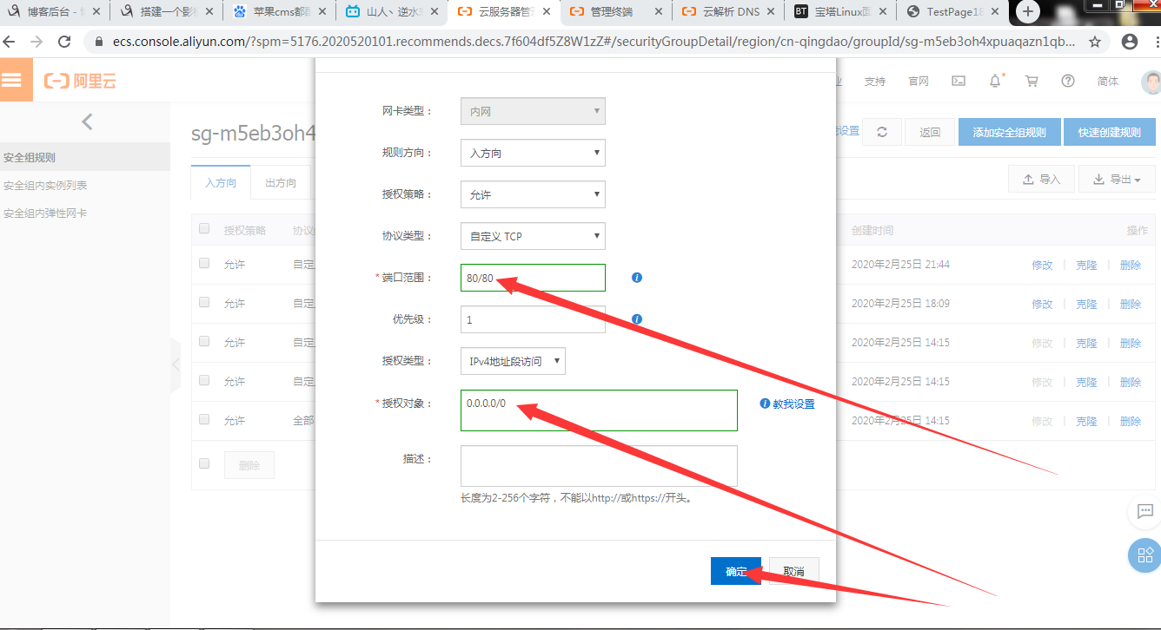Close the 云解析 DNS browser tab
Screen dimensions: 1161x630
pos(771,12)
